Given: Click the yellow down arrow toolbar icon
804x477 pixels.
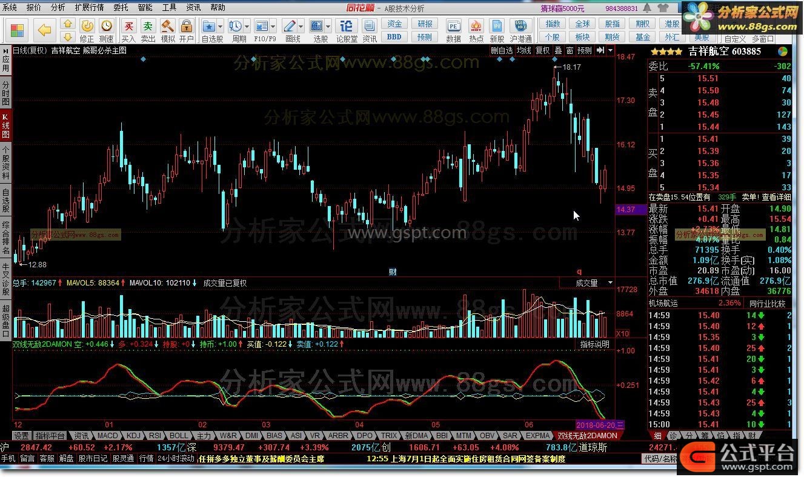Looking at the screenshot, I should tap(68, 37).
